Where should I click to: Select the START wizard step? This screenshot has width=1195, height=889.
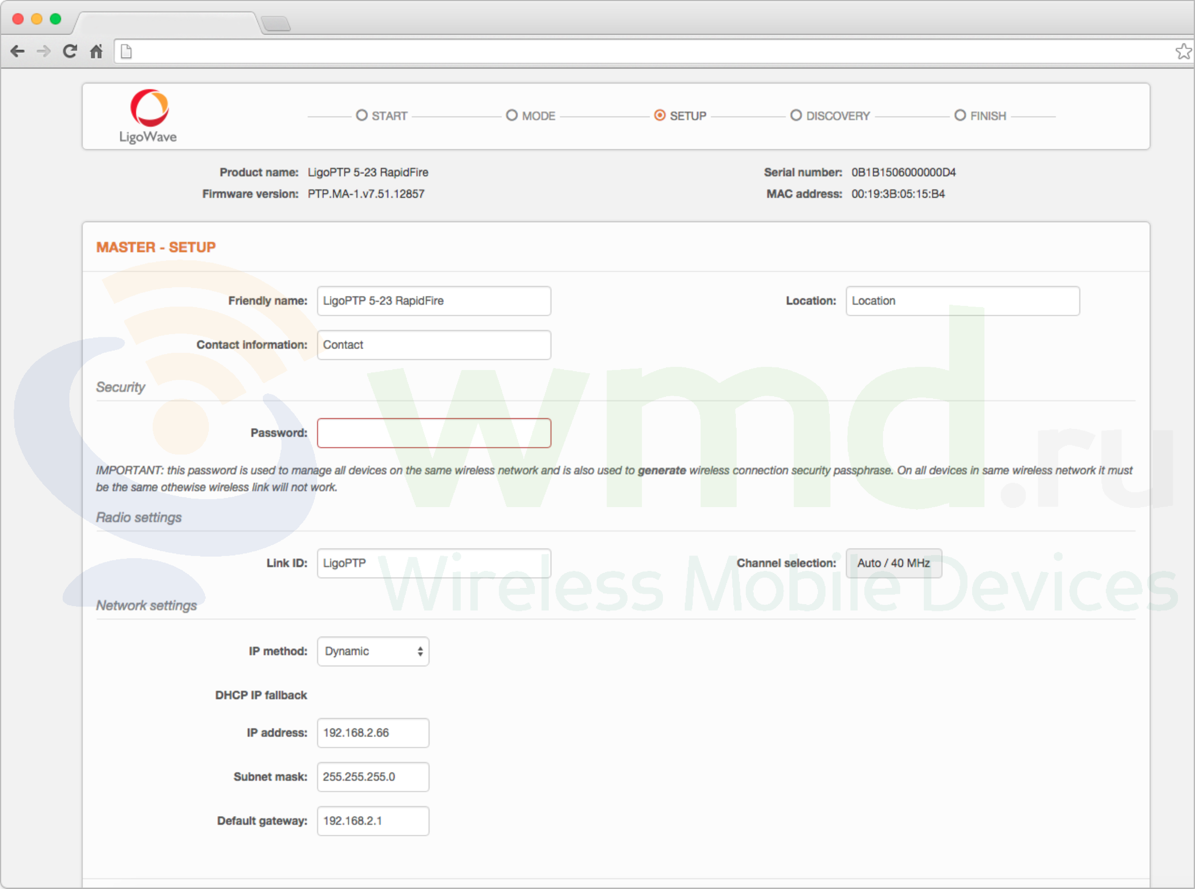[x=382, y=116]
